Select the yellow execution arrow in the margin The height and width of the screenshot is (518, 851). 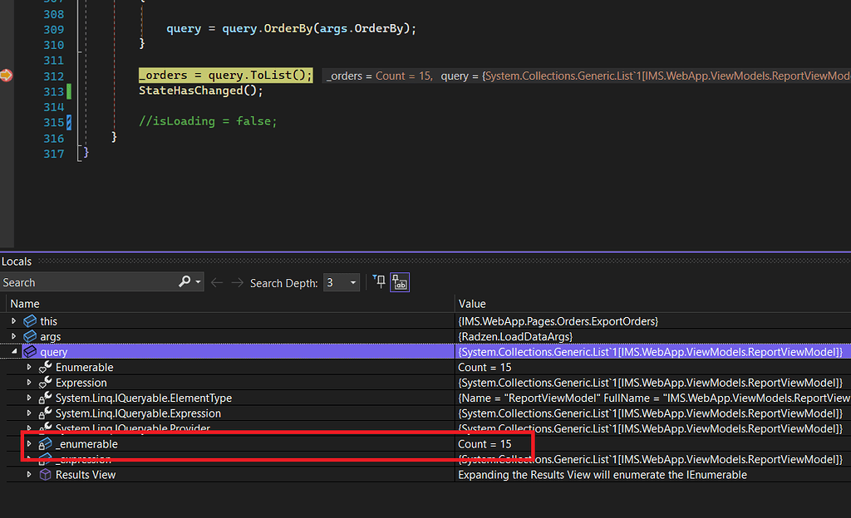click(6, 75)
